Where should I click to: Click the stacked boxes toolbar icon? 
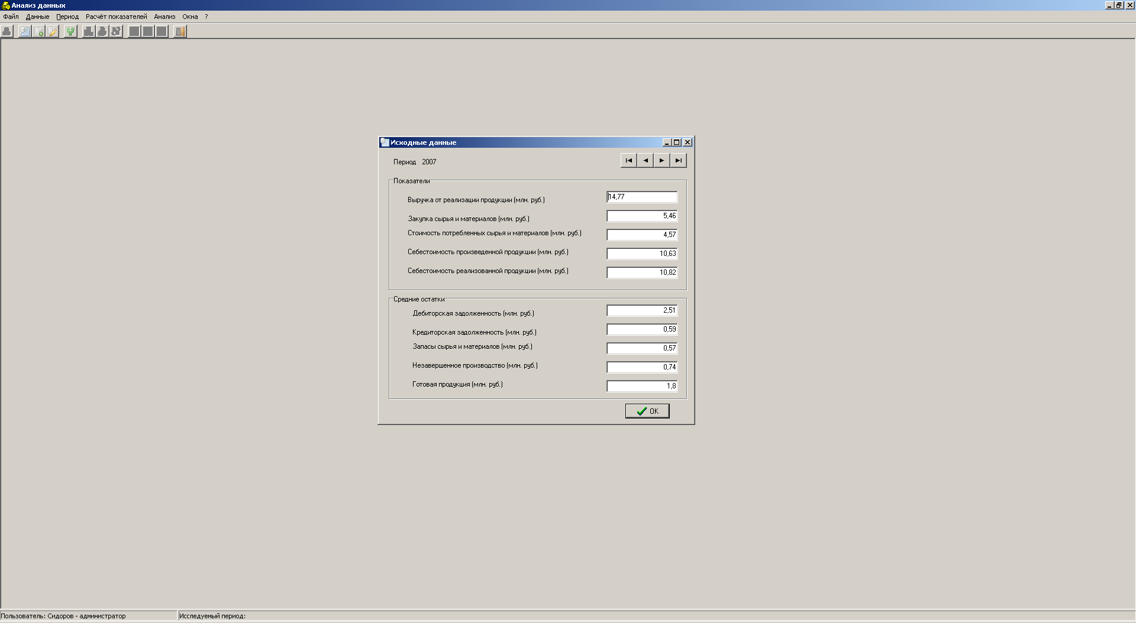pos(88,31)
